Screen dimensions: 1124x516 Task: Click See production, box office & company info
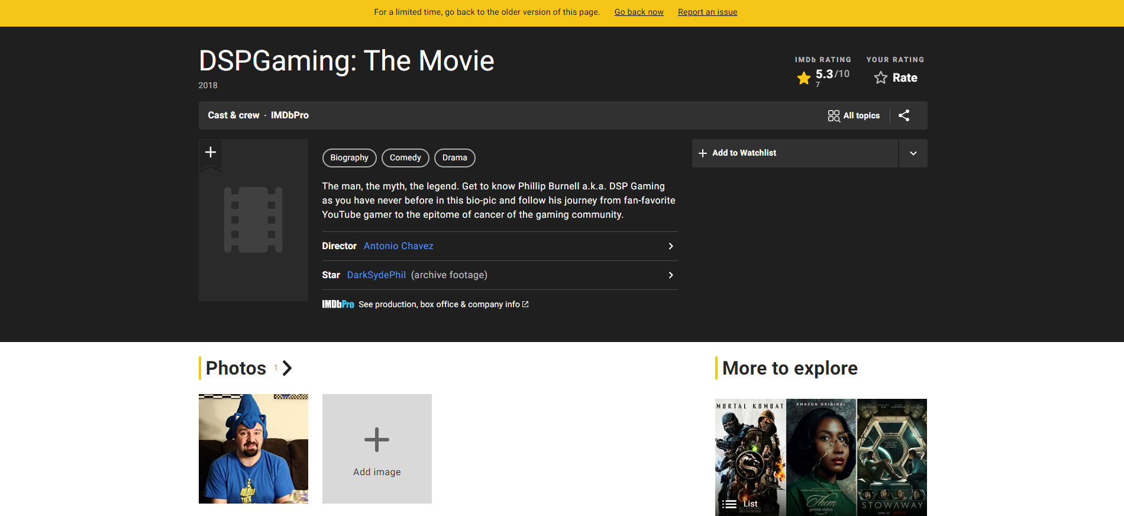tap(439, 304)
